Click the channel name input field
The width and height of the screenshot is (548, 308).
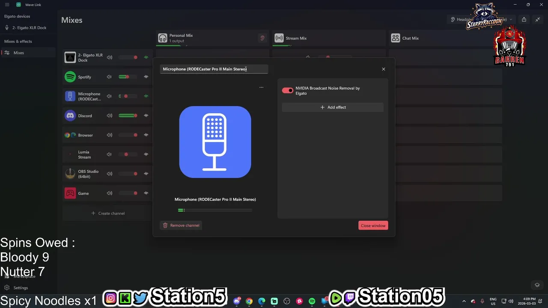[x=214, y=69]
